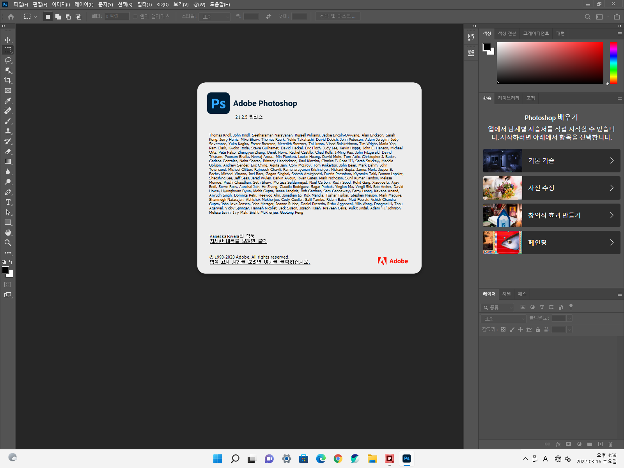624x468 pixels.
Task: Open the 도움말(H) menu
Action: 220,5
